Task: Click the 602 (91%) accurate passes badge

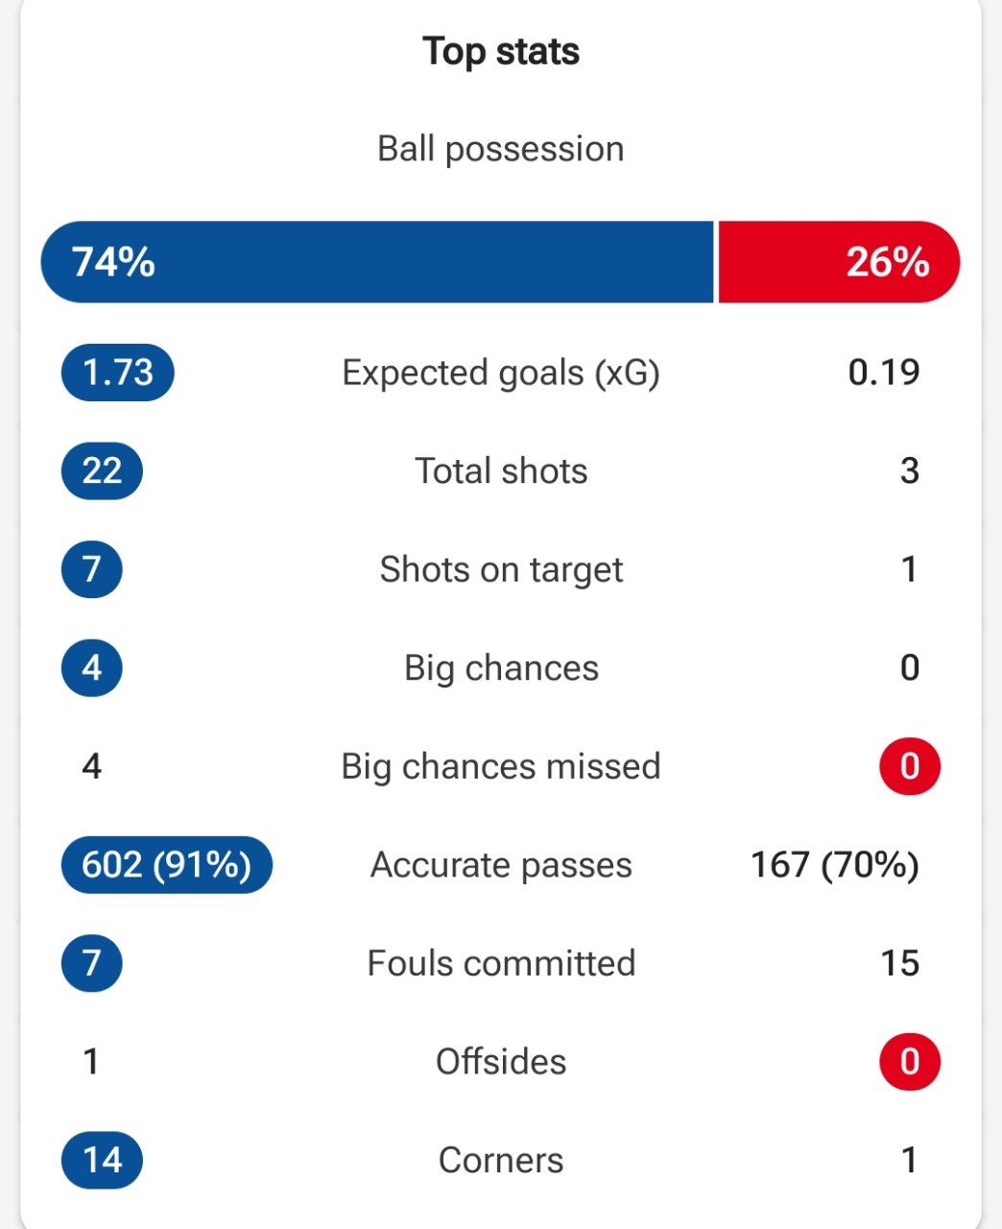Action: click(x=166, y=865)
